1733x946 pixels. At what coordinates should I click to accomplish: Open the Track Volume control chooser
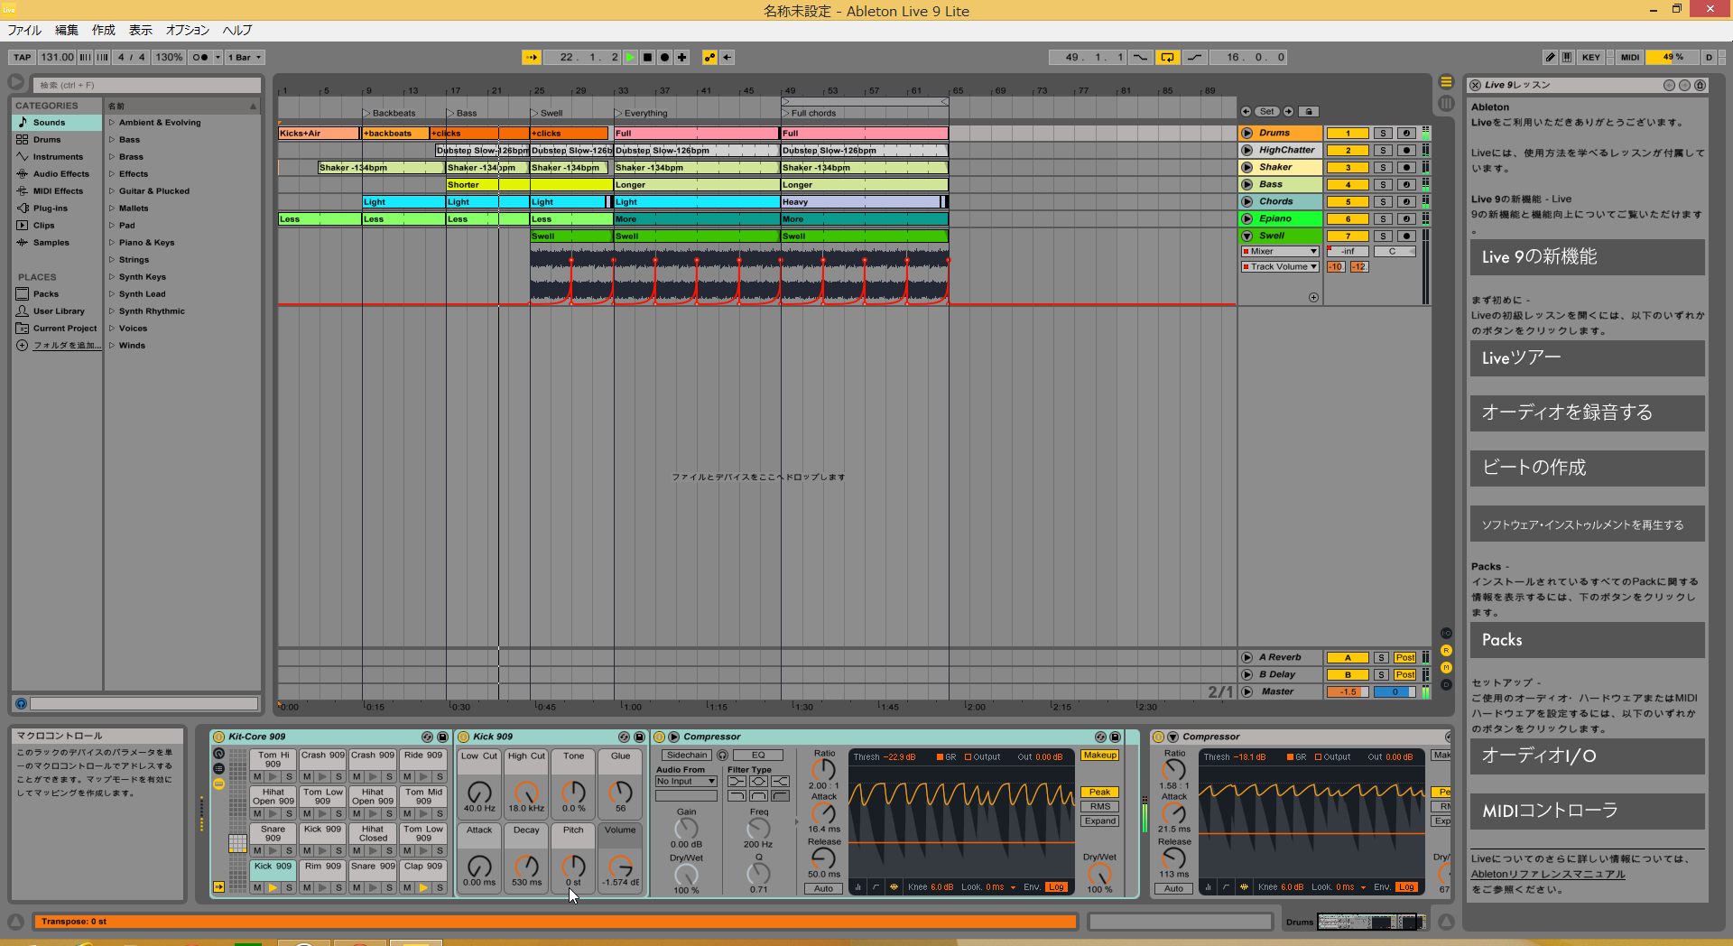click(1280, 266)
